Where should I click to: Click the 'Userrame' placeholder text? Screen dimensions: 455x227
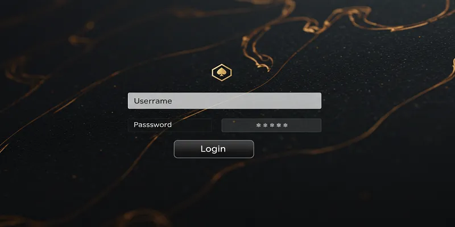[153, 101]
